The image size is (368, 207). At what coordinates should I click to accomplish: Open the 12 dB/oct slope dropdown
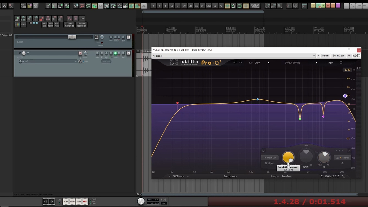270,163
